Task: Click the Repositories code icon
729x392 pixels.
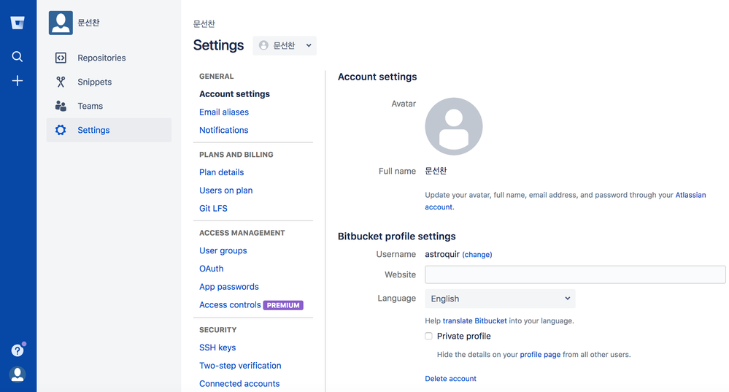Action: coord(61,58)
